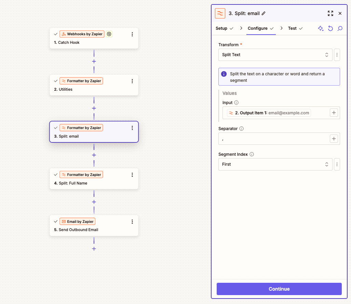The image size is (351, 304).
Task: Add step after Catch Hook with plus
Action: pos(94,61)
